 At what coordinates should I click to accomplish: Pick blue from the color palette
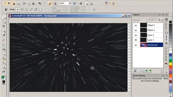[x=171, y=55]
